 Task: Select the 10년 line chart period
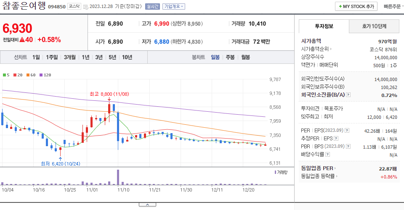point(127,57)
